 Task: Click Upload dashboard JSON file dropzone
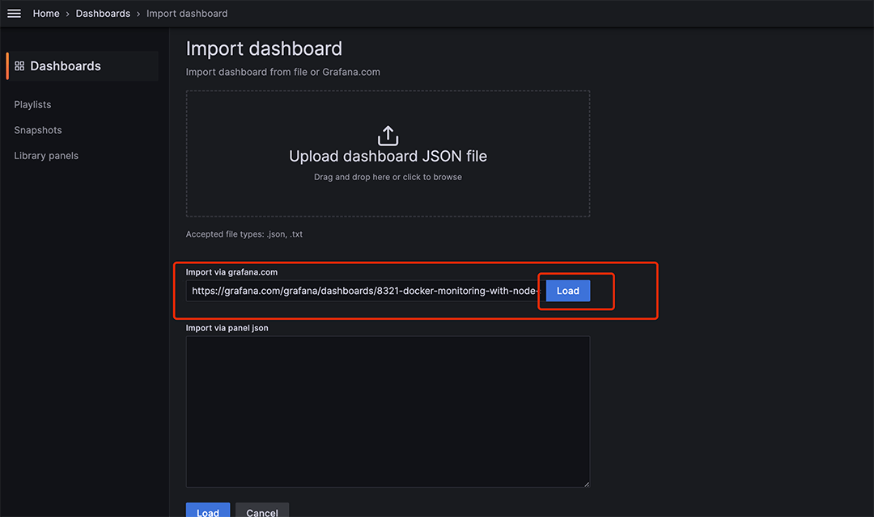tap(388, 153)
